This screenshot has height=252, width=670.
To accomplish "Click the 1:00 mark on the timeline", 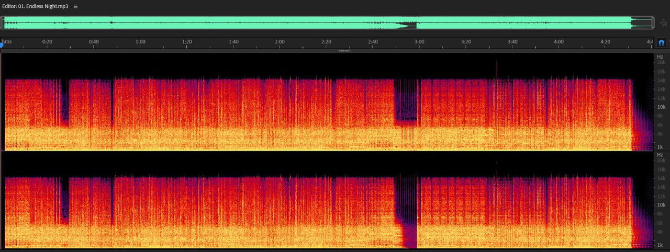I will (x=140, y=41).
